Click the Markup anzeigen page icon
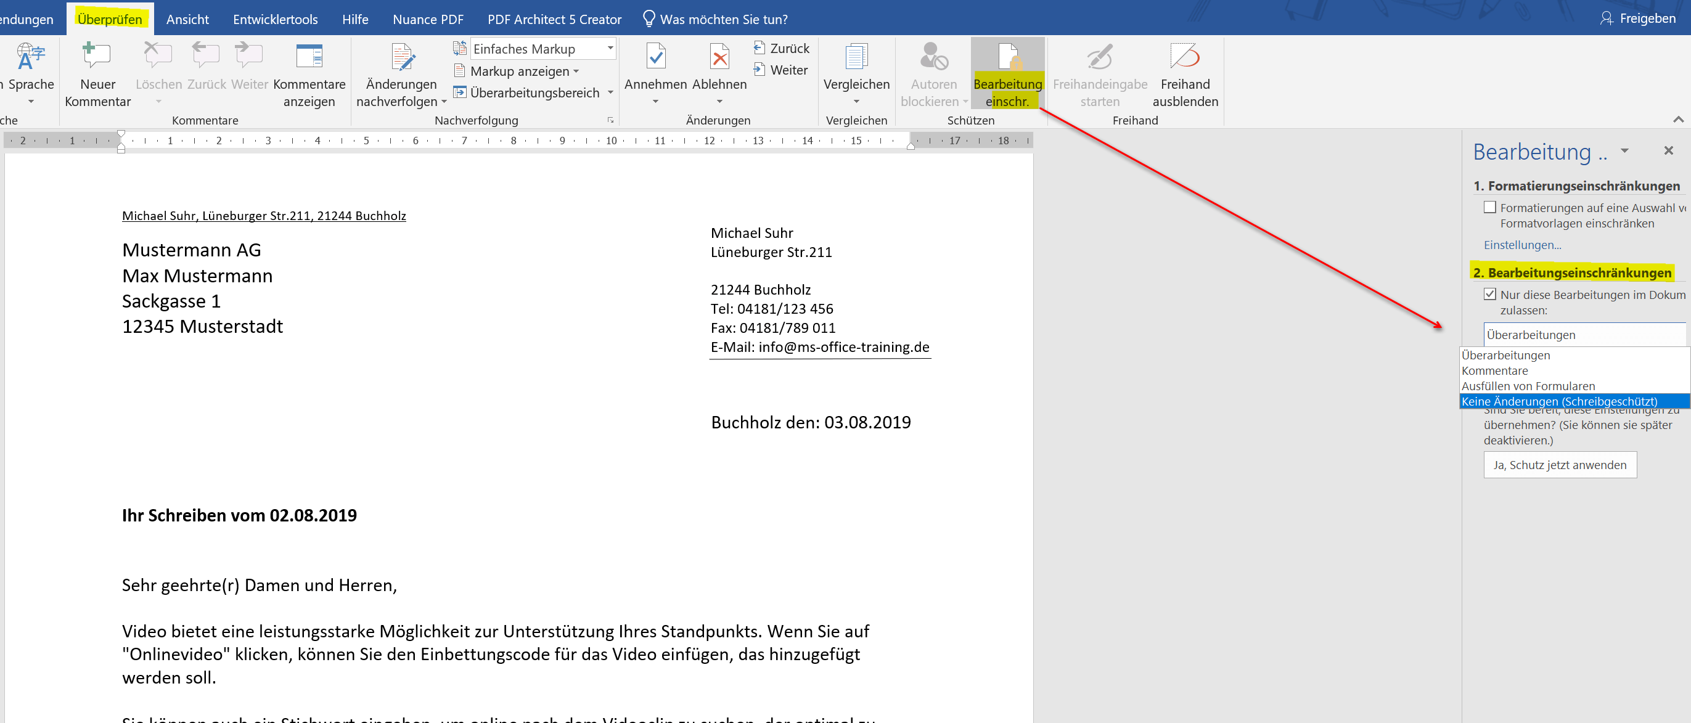 460,71
